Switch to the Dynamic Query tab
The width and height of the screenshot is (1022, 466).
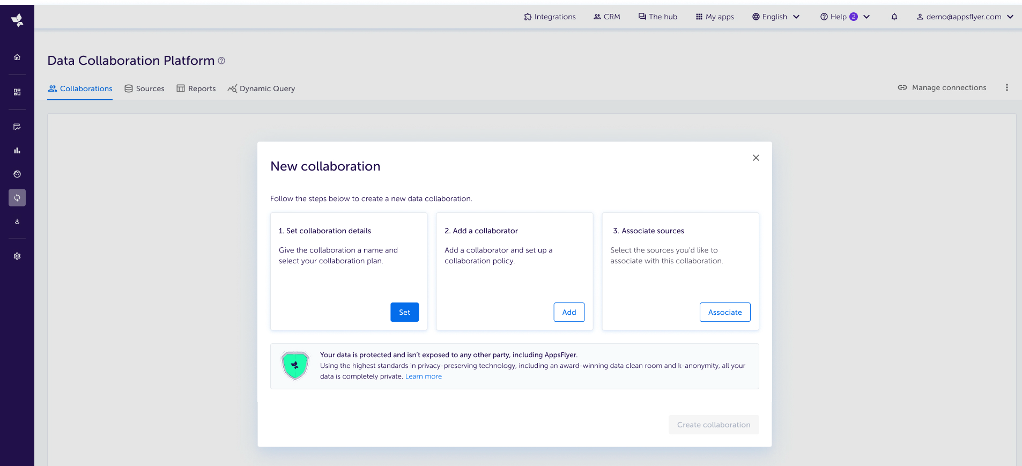pos(261,88)
